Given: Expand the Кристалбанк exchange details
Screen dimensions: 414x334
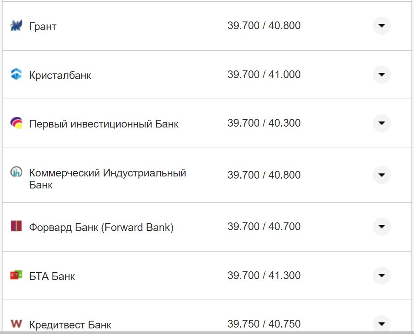Looking at the screenshot, I should tap(381, 75).
